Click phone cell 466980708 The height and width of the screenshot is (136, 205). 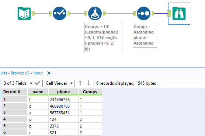coord(63,106)
